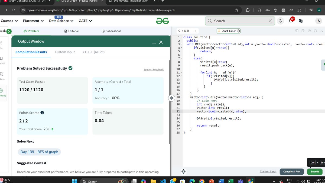Viewport: 325px width, 183px height.
Task: Expand the Data Science menu
Action: [61, 21]
